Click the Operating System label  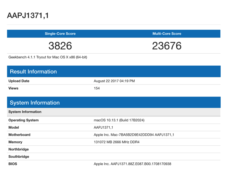click(x=24, y=120)
